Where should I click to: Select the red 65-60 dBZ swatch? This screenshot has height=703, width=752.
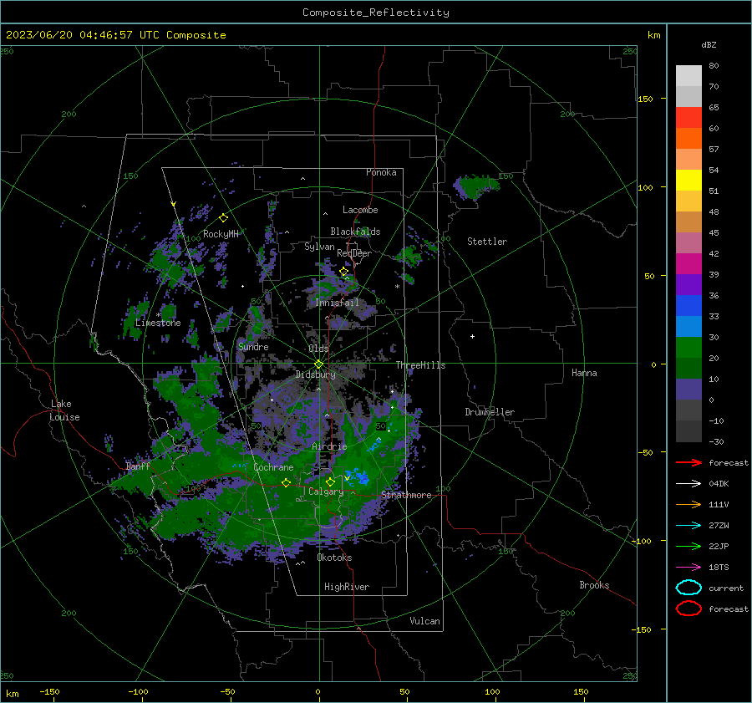(688, 118)
